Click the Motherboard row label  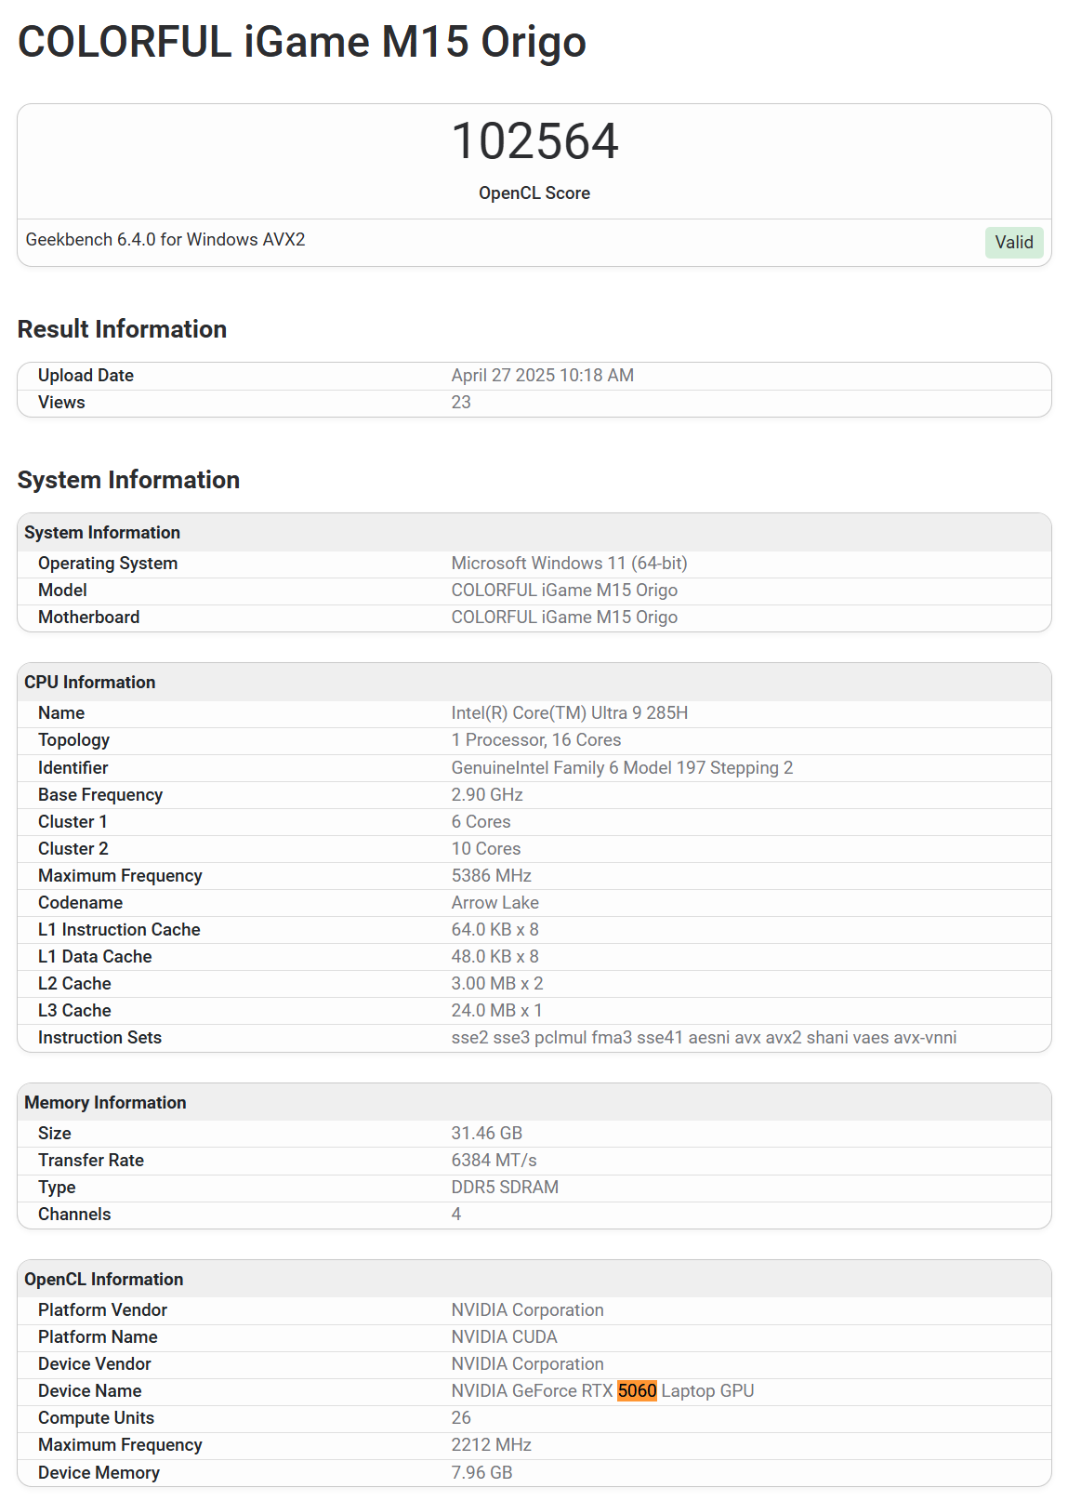89,617
